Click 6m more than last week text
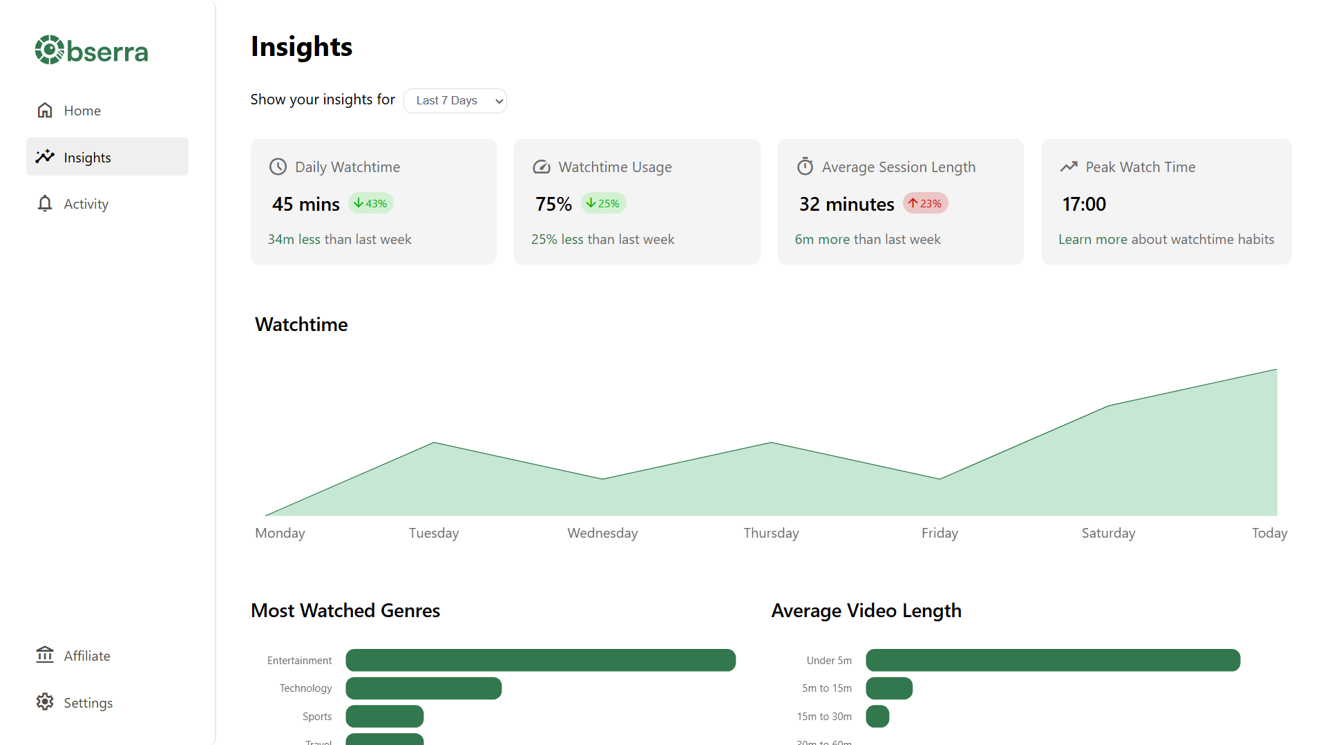The height and width of the screenshot is (745, 1325). (868, 239)
